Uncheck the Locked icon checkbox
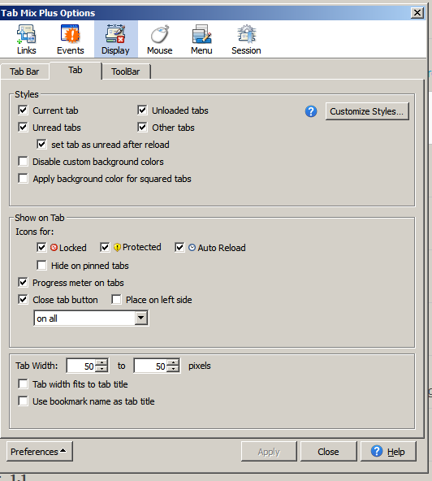The image size is (432, 481). 41,247
